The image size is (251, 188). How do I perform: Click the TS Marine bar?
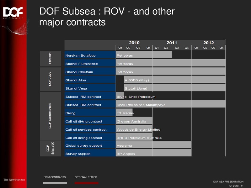pos(124,112)
